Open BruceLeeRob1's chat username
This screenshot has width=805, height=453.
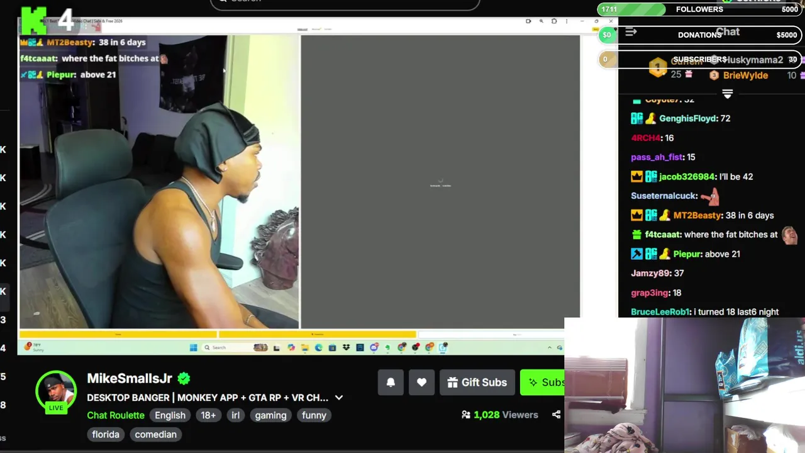(660, 312)
